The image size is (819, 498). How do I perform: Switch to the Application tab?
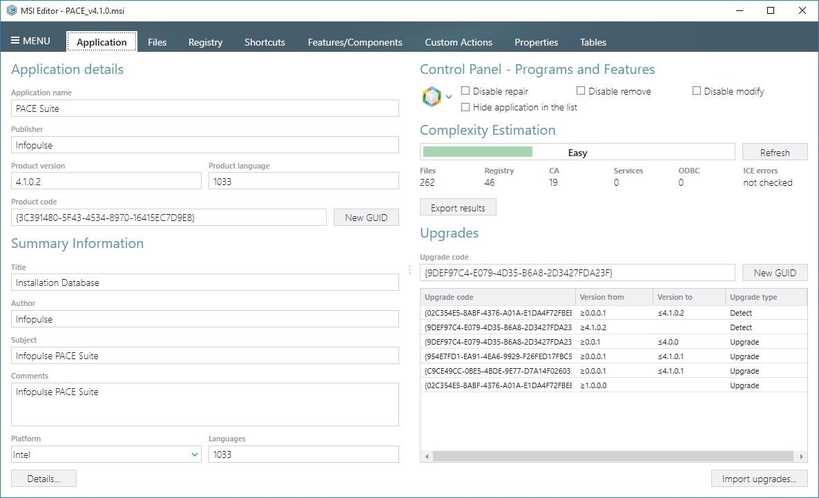click(102, 42)
